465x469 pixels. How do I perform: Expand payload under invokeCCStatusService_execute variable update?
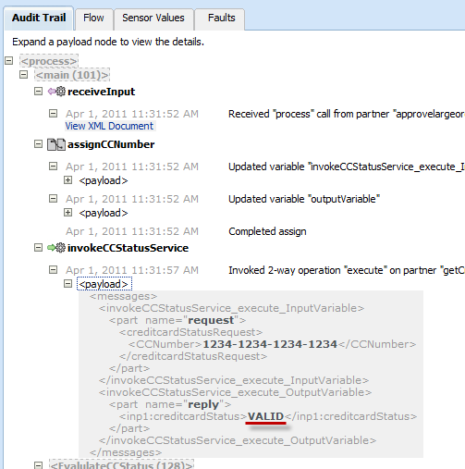(x=67, y=180)
